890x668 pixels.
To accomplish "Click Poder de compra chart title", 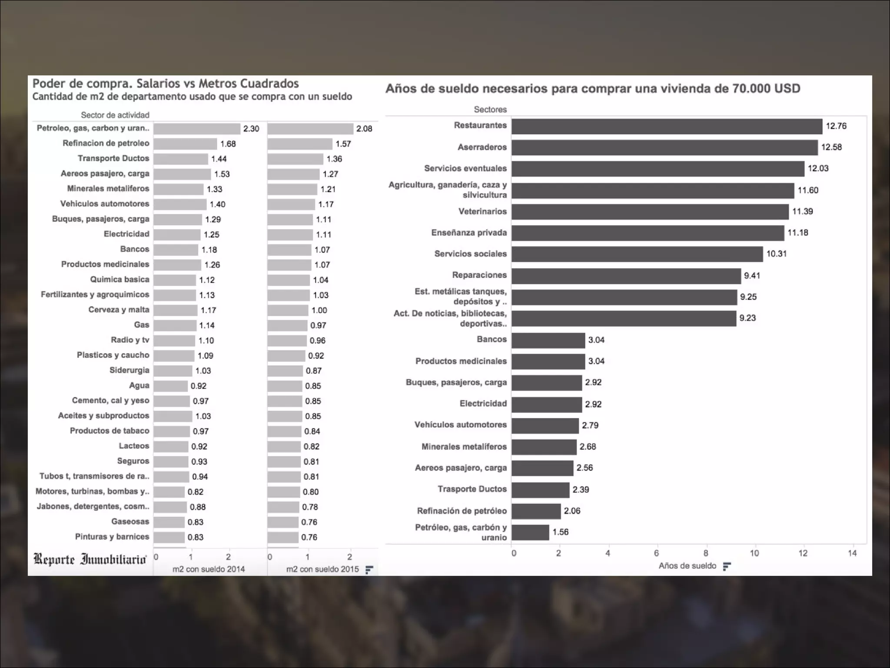I will (166, 83).
